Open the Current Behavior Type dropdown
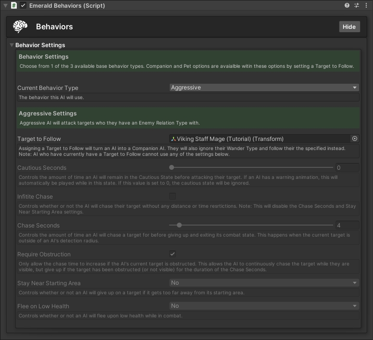373x340 pixels. 264,88
